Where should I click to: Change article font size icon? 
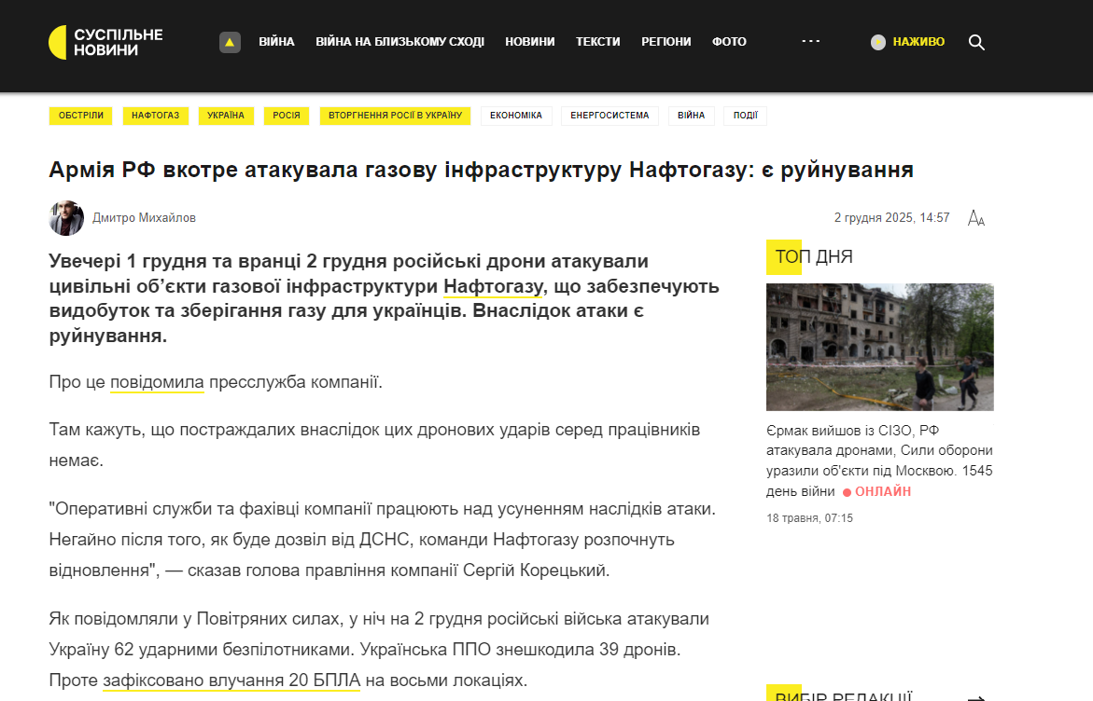(976, 218)
